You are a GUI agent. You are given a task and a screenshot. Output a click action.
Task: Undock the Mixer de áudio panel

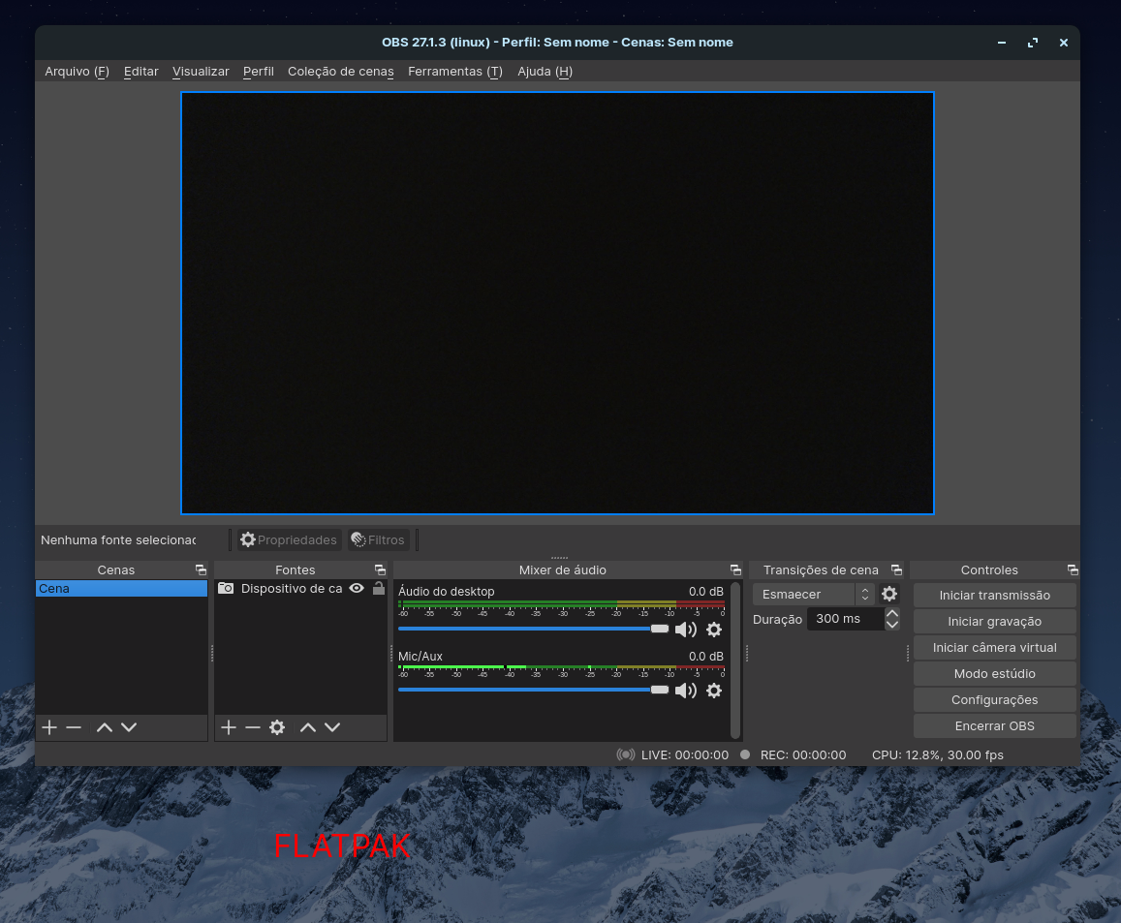[735, 569]
